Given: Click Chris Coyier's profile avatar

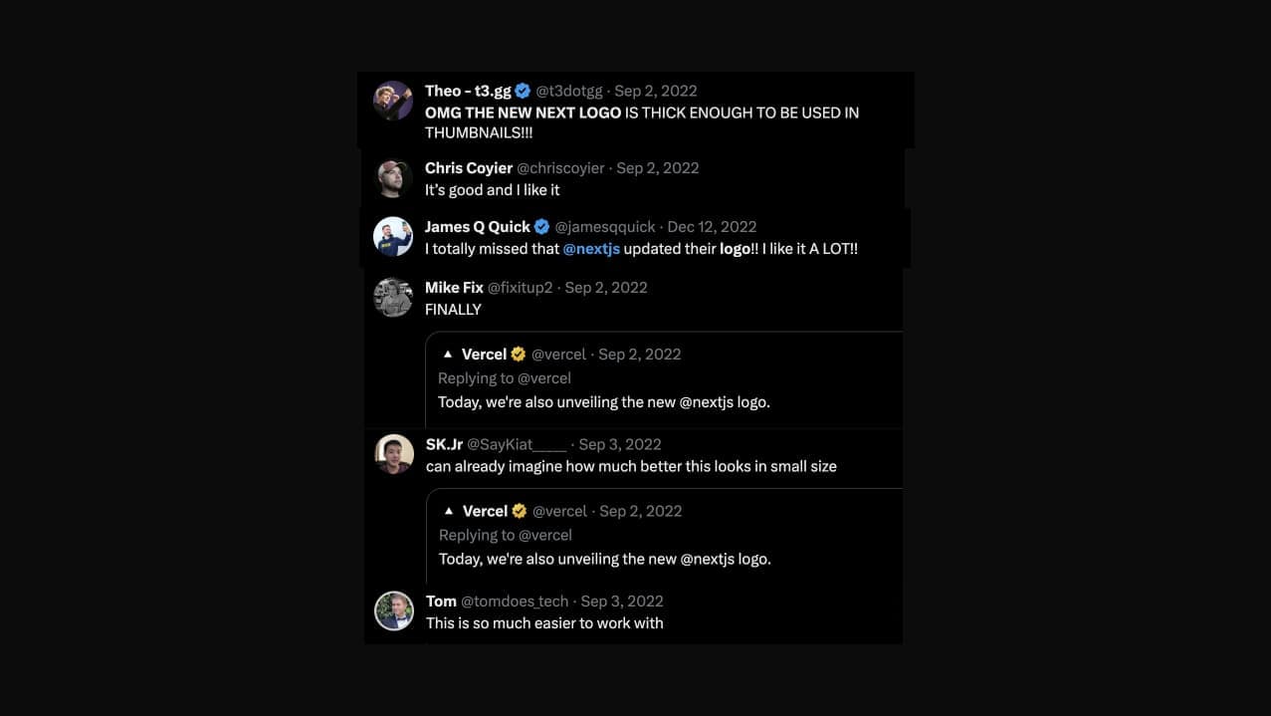Looking at the screenshot, I should [393, 178].
